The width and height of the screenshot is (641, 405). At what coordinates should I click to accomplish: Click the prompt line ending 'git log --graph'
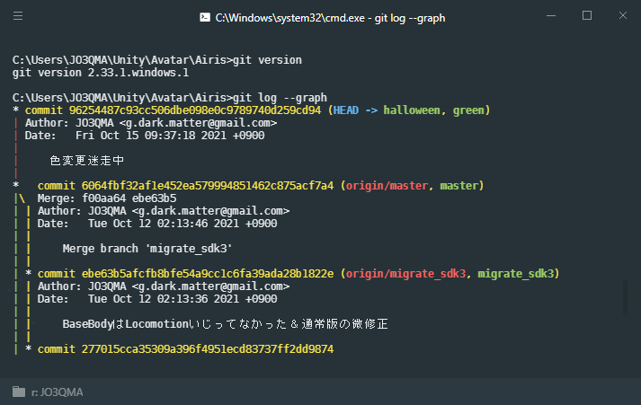[170, 98]
